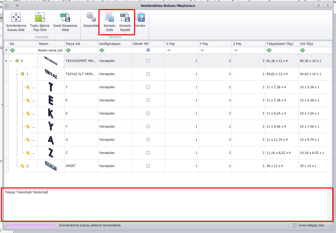The height and width of the screenshot is (233, 336).
Task: Mark the XPERT row Silindir Mi? checkbox
Action: point(148,166)
